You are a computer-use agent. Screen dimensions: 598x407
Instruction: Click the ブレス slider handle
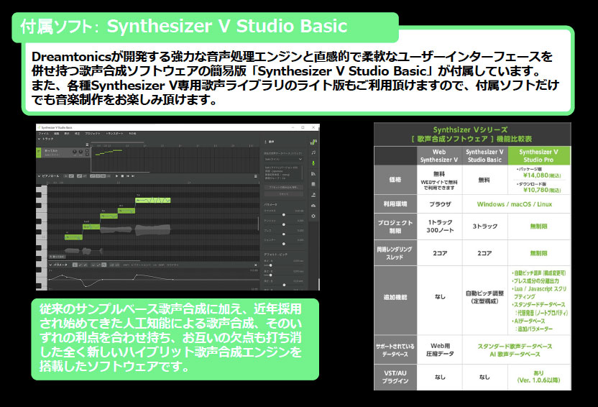(x=284, y=234)
